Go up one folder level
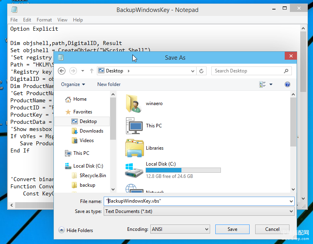This screenshot has height=244, width=313. click(x=92, y=71)
